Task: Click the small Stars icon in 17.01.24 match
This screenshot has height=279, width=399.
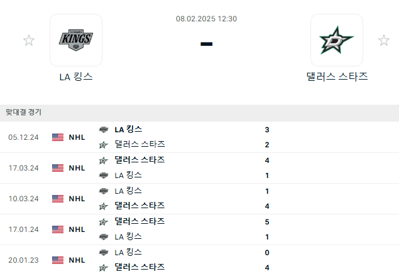Action: [103, 222]
